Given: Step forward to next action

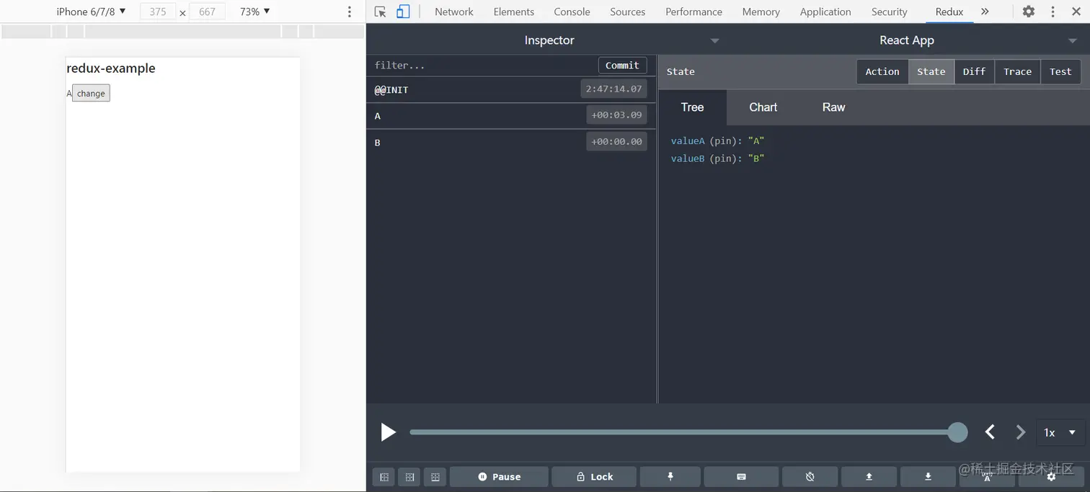Looking at the screenshot, I should point(1020,432).
